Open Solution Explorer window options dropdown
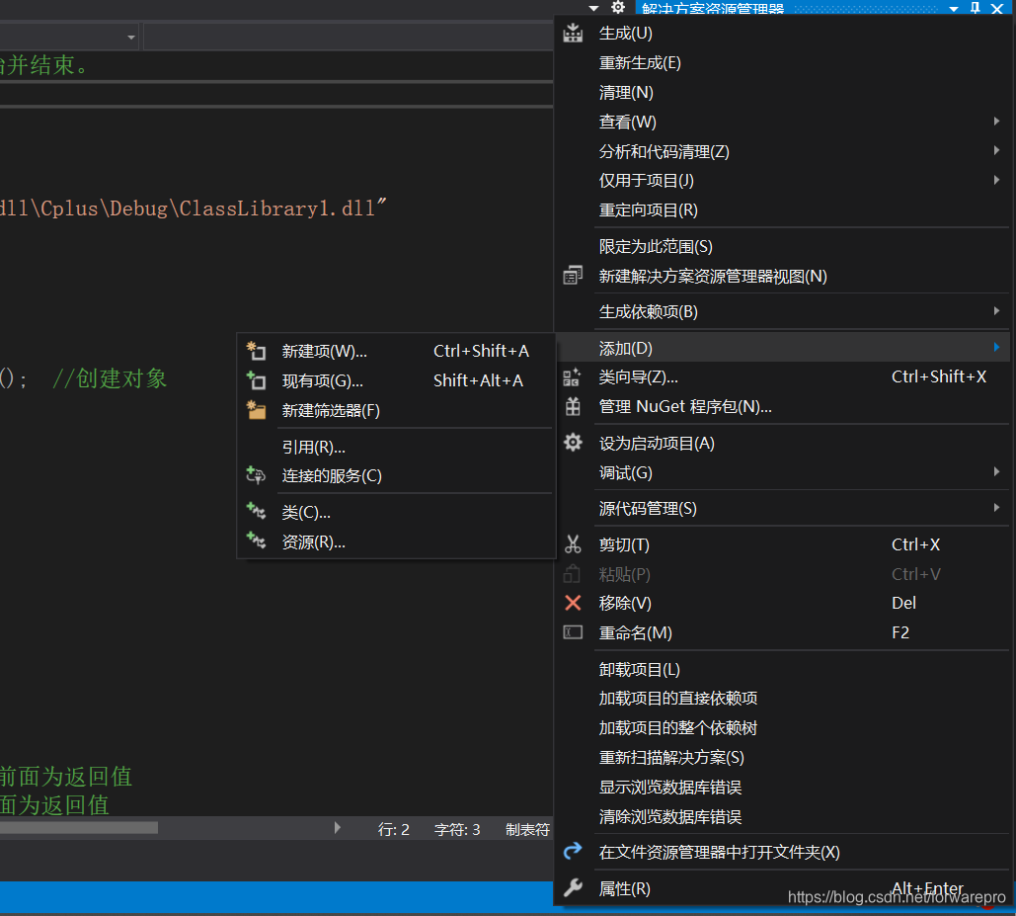 click(954, 9)
